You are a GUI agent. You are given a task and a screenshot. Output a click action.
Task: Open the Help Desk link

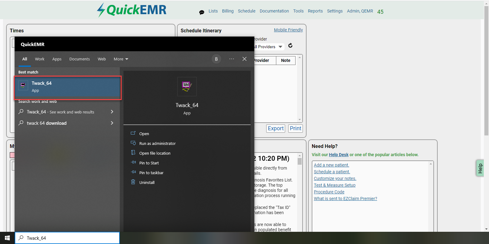(339, 155)
